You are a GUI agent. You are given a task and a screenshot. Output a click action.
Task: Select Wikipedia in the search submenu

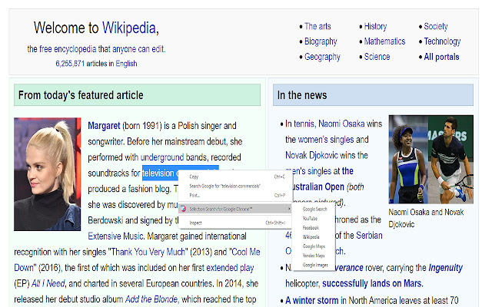[311, 237]
